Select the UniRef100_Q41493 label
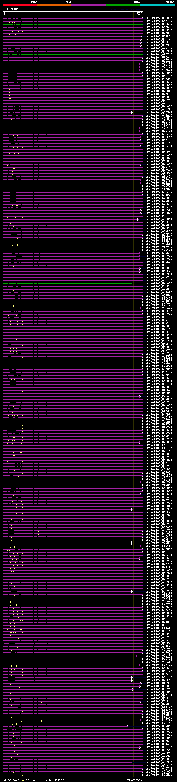Viewport: 177px width, 782px height. 159,619
